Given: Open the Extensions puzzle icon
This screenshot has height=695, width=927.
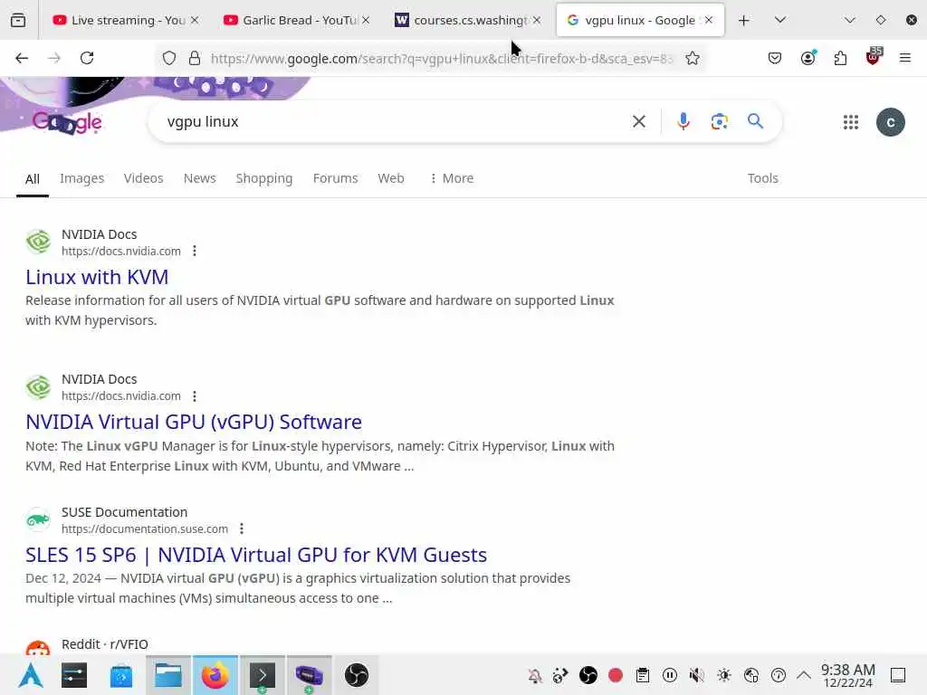Looking at the screenshot, I should coord(840,58).
